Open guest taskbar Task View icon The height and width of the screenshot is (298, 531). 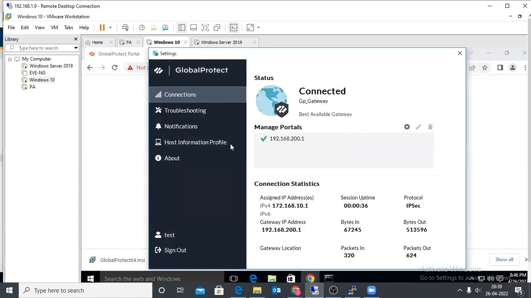click(x=234, y=279)
